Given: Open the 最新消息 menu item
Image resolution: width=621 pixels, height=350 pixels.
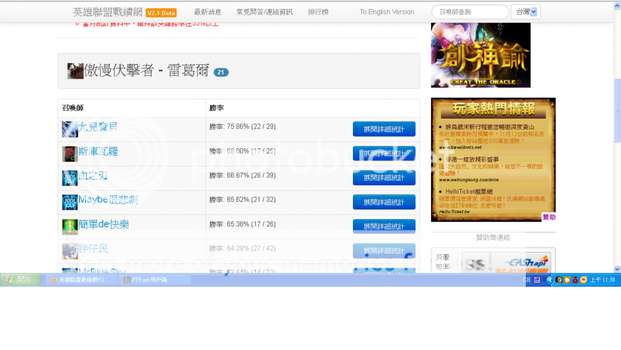Looking at the screenshot, I should 208,12.
